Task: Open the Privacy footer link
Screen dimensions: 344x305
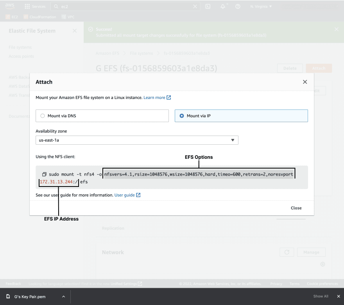Action: pyautogui.click(x=276, y=284)
